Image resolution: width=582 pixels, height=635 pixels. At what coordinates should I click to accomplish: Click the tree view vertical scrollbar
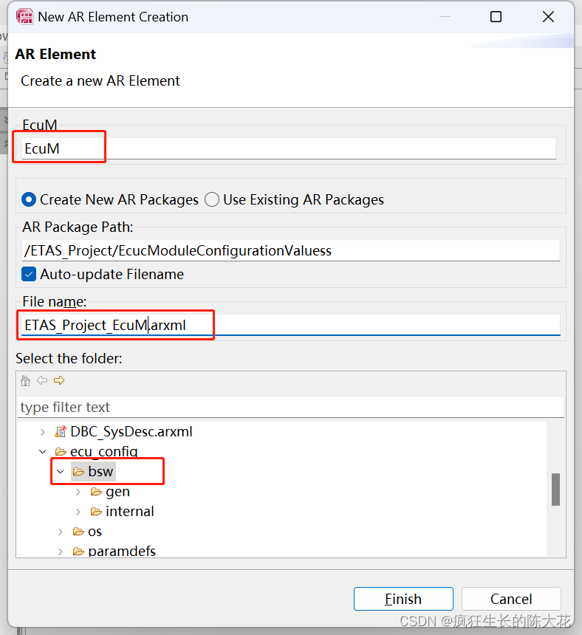[555, 490]
